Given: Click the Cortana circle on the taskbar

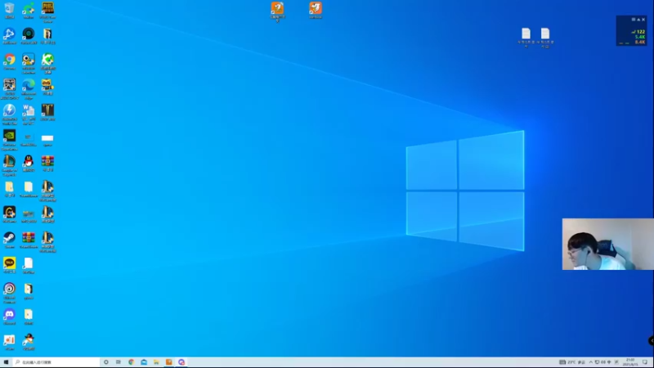Looking at the screenshot, I should tap(106, 362).
